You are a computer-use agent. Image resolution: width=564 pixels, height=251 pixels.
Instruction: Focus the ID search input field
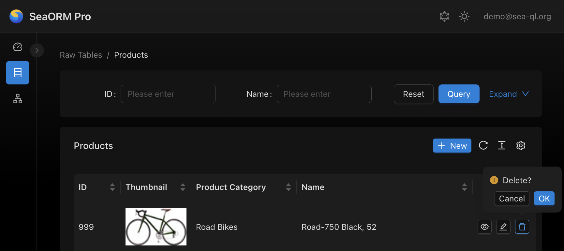click(168, 94)
